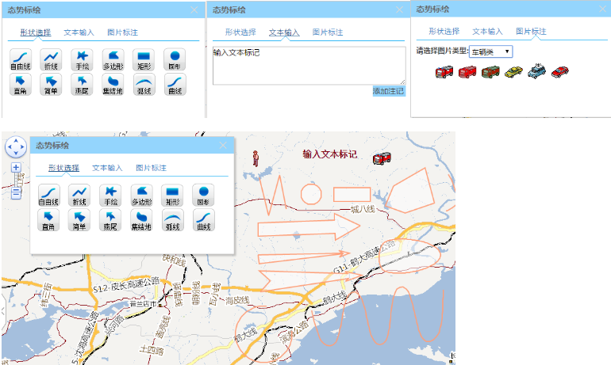Close the map overlay 态势标绘 panel

(223, 145)
